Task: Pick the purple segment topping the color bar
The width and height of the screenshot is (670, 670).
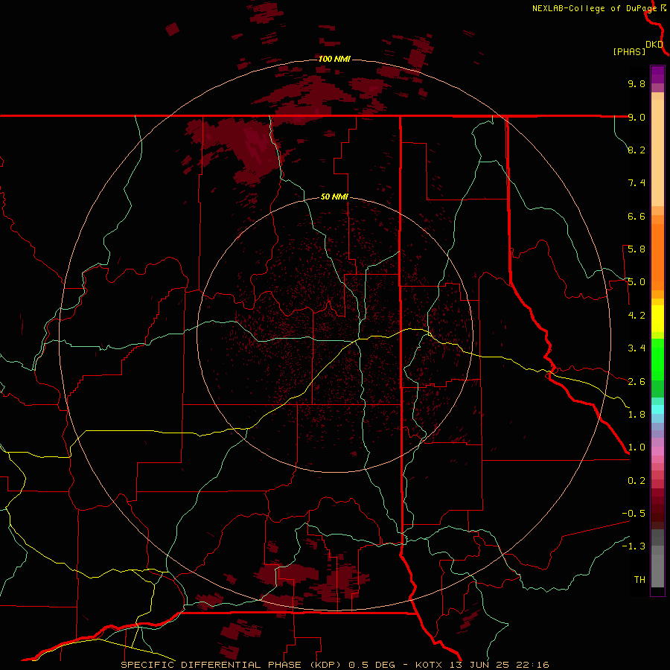Action: click(657, 74)
